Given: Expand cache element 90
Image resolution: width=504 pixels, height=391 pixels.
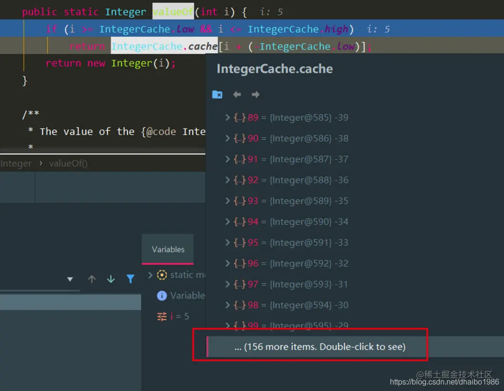Looking at the screenshot, I should (x=228, y=138).
